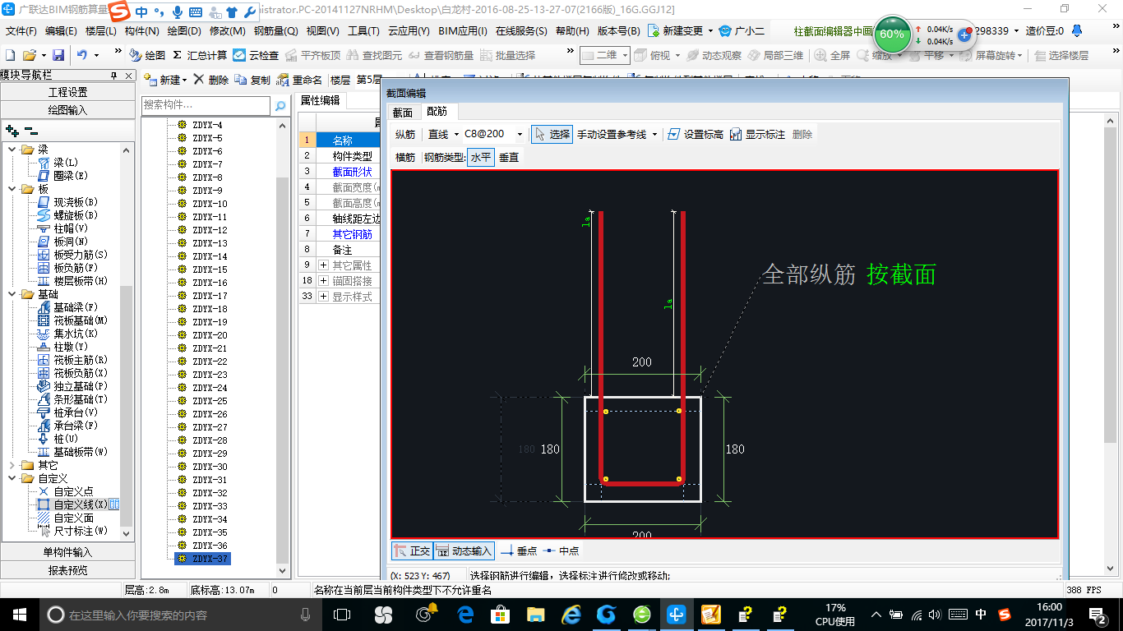Select 独立基础(P) isolated foundation item
The image size is (1123, 631).
(72, 386)
